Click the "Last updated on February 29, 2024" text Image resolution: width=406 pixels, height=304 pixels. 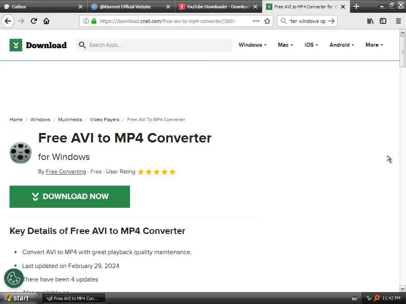coord(71,266)
